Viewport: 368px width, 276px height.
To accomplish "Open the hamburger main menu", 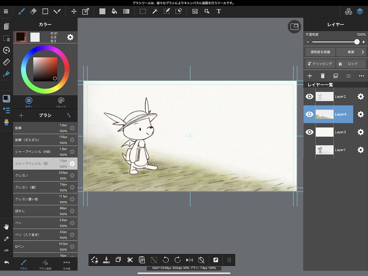I will tap(6, 11).
